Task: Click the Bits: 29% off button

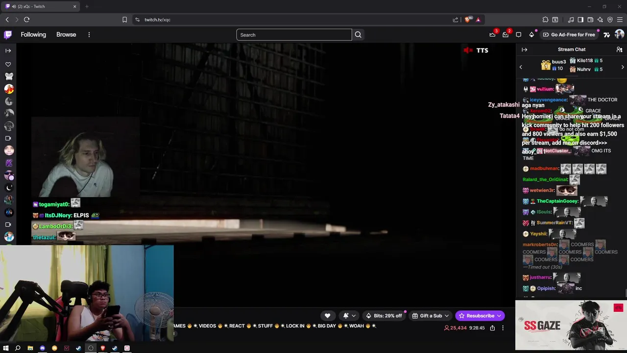Action: (x=384, y=316)
